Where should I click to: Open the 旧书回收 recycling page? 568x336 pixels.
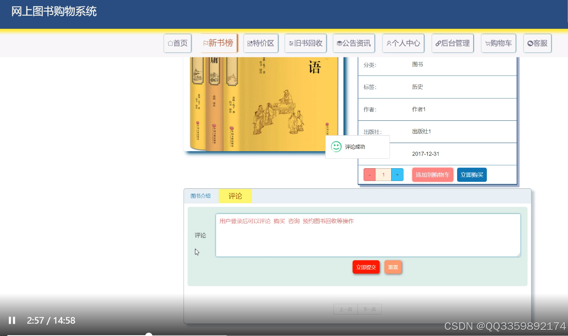pos(305,43)
